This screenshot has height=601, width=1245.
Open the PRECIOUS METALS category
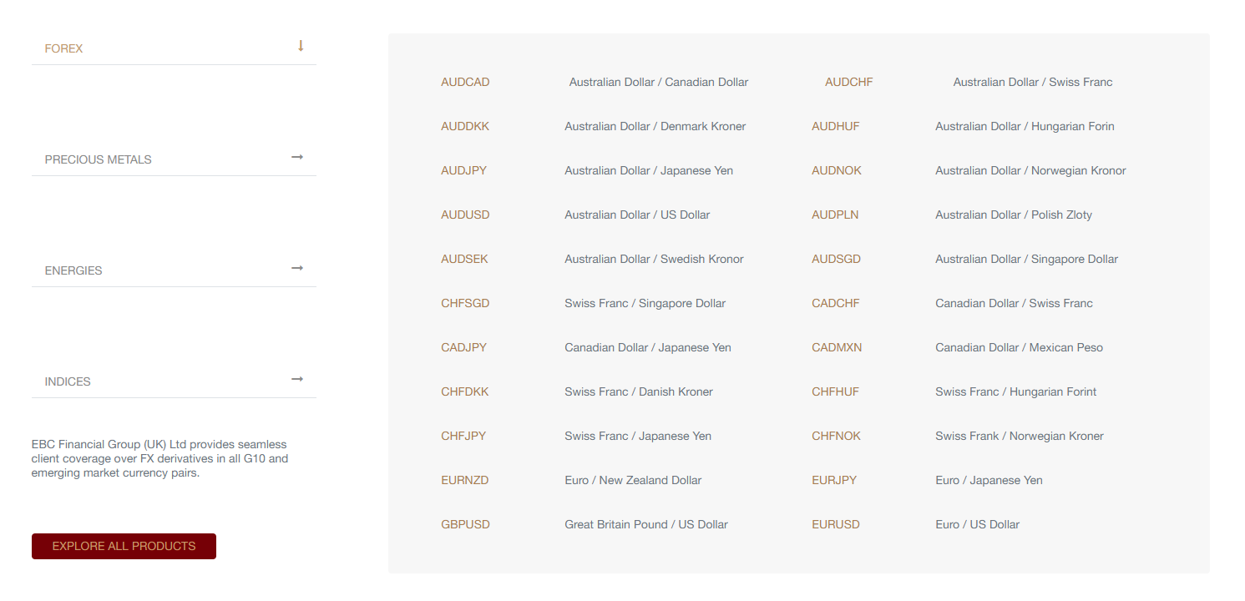pos(99,159)
